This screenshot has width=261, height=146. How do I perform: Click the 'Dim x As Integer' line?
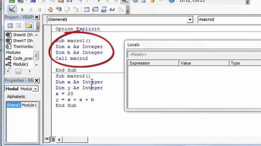point(79,82)
